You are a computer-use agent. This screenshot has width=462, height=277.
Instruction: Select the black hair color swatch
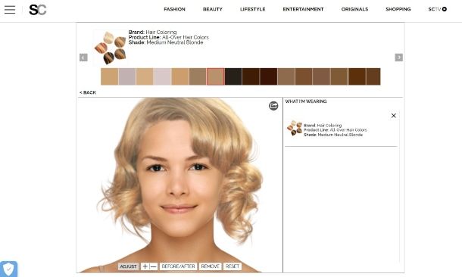point(233,76)
